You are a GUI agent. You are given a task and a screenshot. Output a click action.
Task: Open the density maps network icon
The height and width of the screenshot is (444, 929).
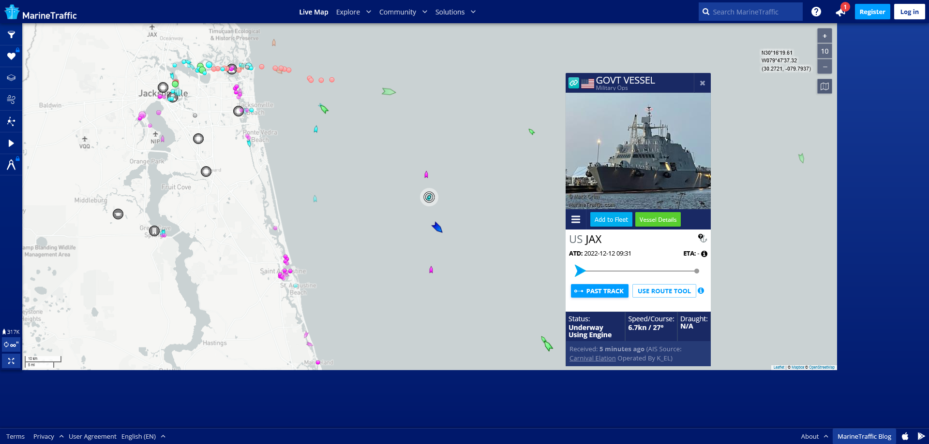click(11, 121)
